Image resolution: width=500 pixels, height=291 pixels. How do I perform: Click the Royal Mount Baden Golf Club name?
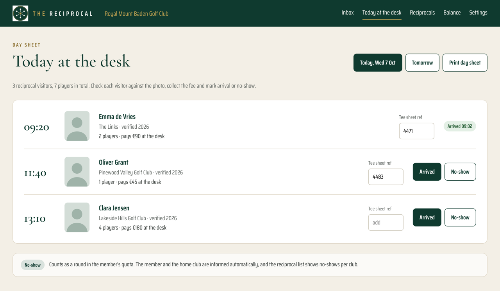[x=136, y=14]
